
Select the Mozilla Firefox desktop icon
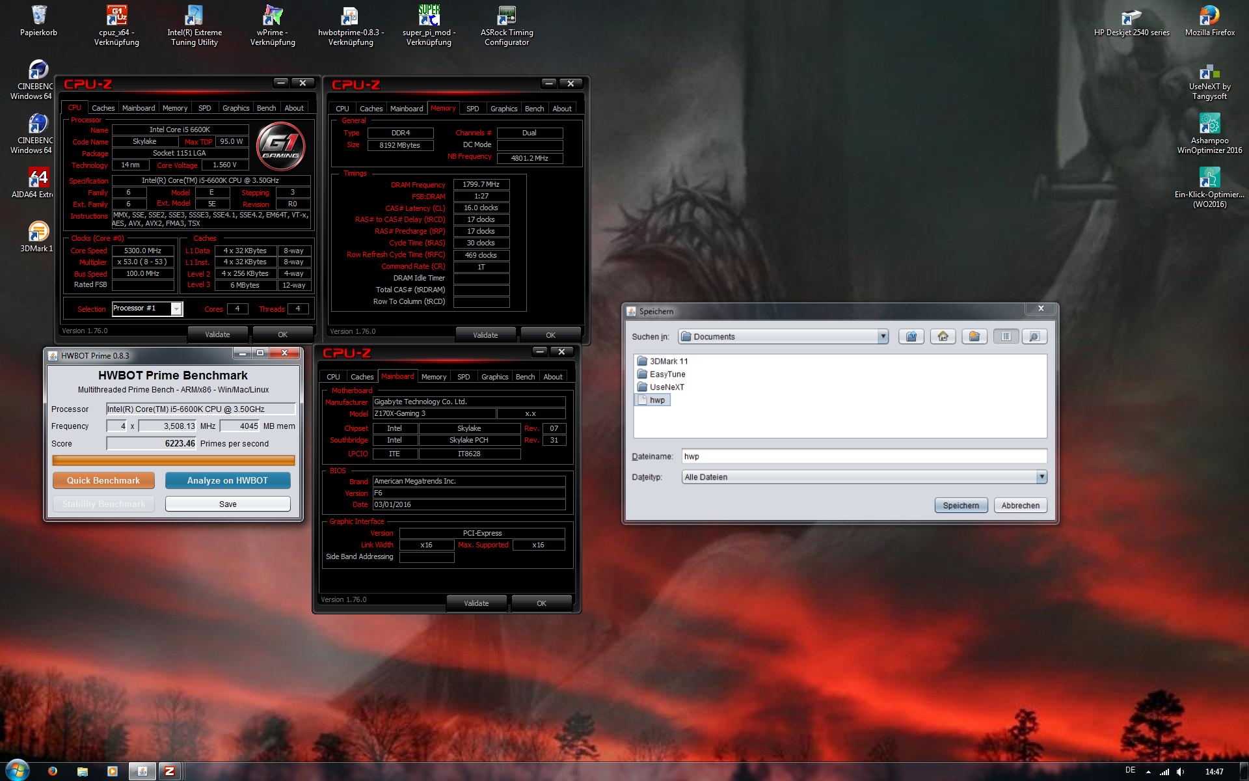[1210, 21]
